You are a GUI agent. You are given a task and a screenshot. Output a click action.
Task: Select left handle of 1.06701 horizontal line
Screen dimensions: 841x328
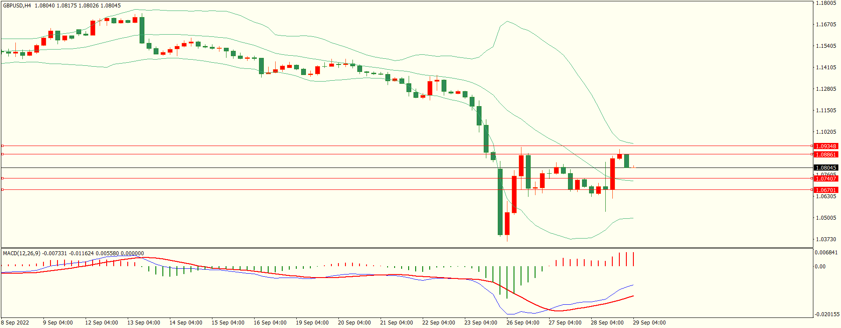[2, 189]
